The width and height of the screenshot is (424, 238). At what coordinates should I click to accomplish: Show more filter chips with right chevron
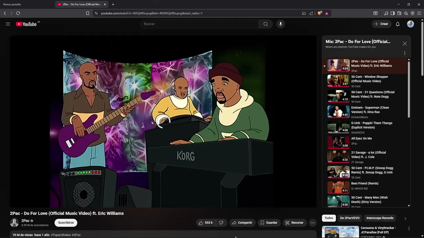coord(405,218)
